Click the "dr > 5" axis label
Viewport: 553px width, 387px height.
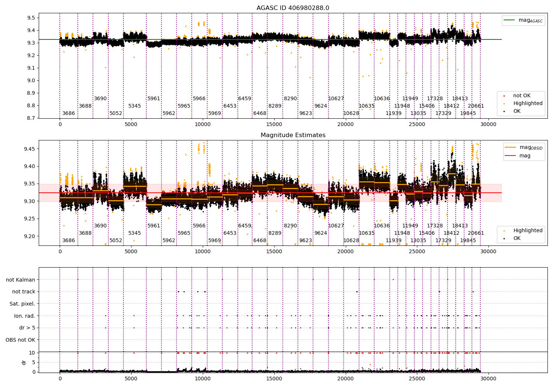point(27,328)
